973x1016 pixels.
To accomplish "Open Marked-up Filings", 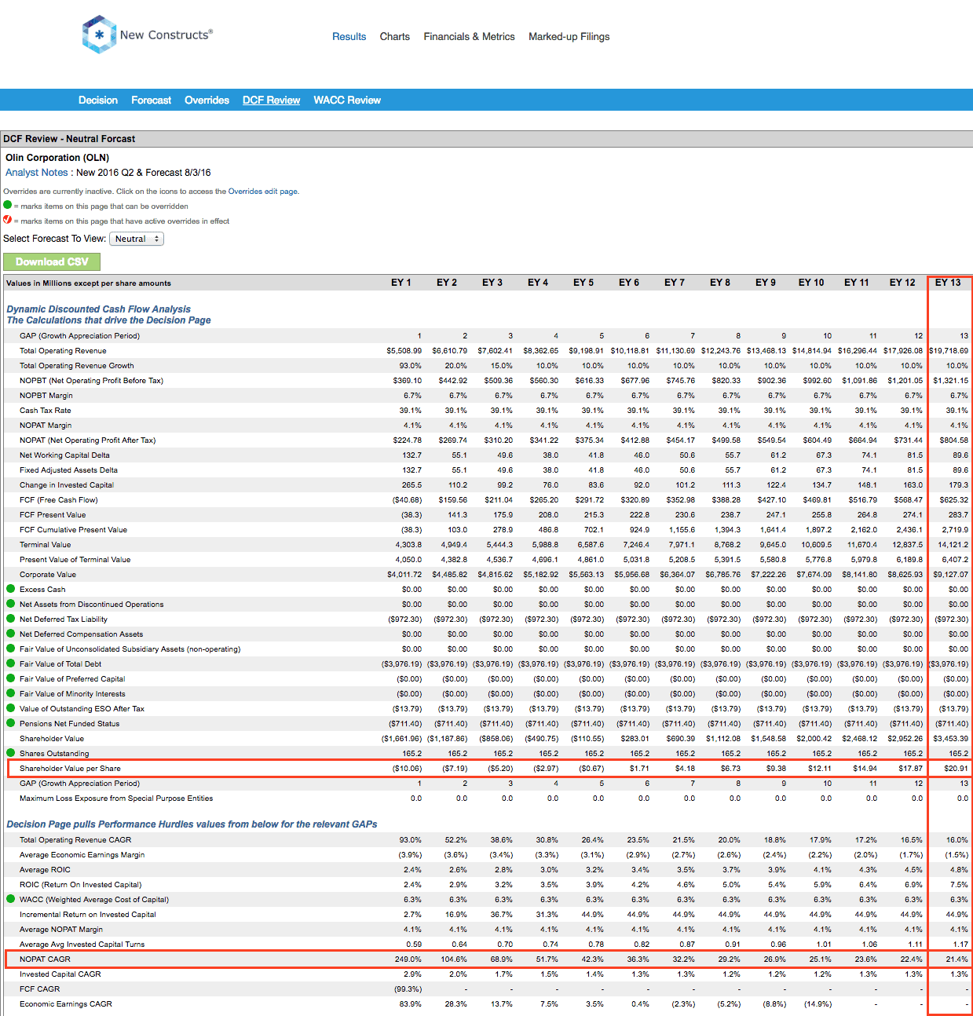I will click(569, 36).
